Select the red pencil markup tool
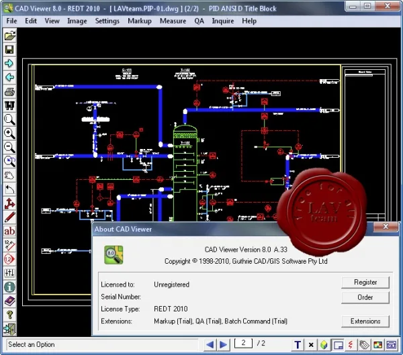The width and height of the screenshot is (403, 355). 10,217
